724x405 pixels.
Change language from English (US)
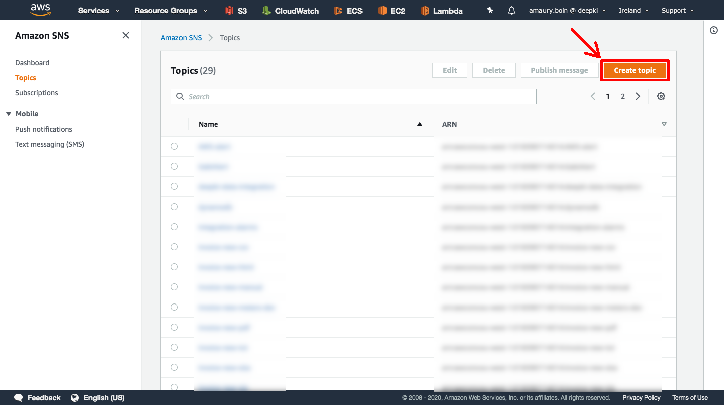click(98, 398)
